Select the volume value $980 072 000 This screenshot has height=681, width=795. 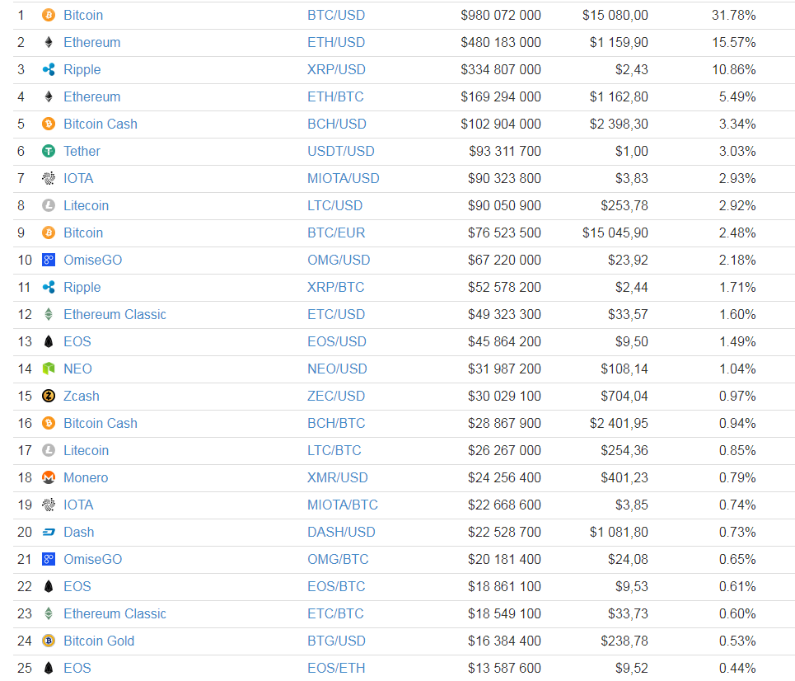pos(501,15)
